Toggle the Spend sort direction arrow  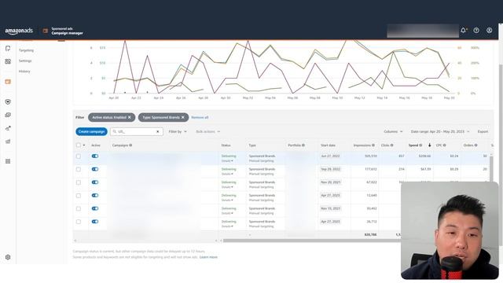pos(430,145)
